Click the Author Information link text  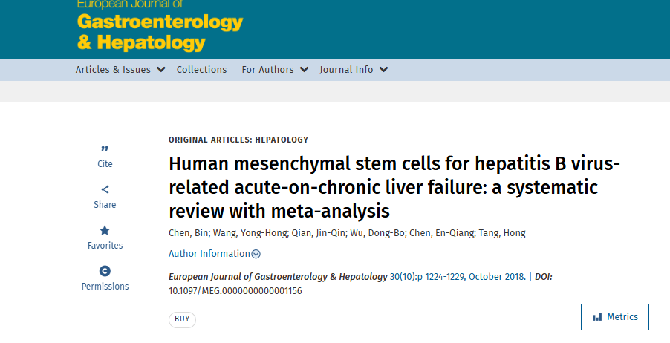(x=209, y=254)
